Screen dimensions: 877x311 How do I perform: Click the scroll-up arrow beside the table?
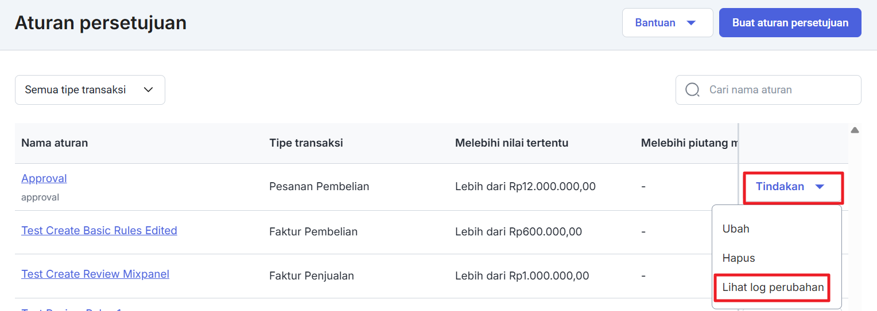pos(855,131)
